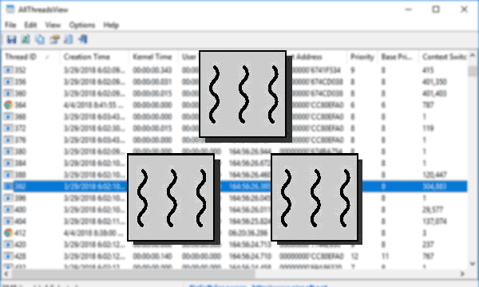Select thread ID 360 row
Viewport: 479px width, 287px height.
(236, 93)
